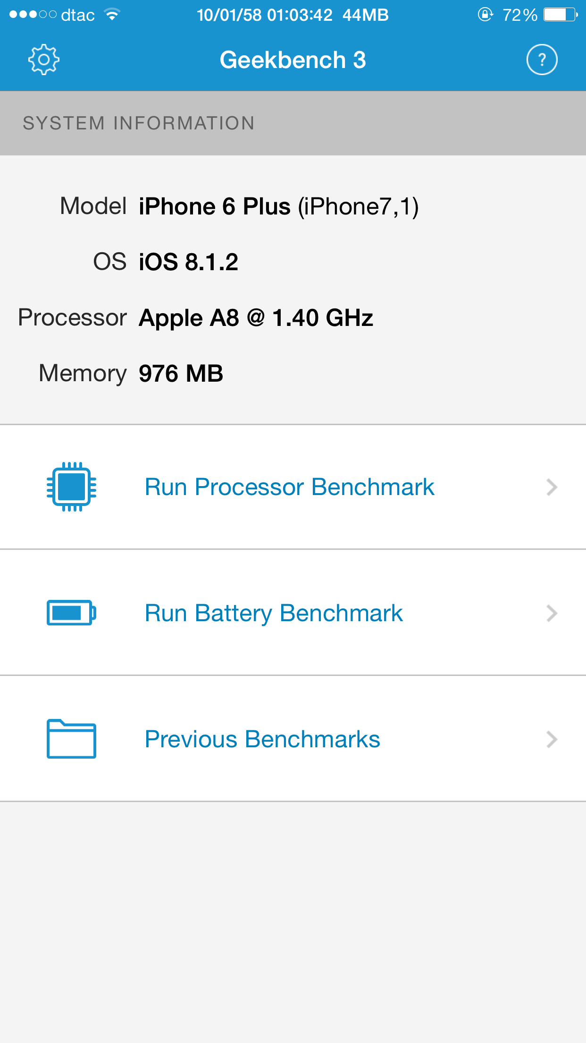Image resolution: width=586 pixels, height=1043 pixels.
Task: Tap the Wi-Fi status icon
Action: [x=112, y=15]
